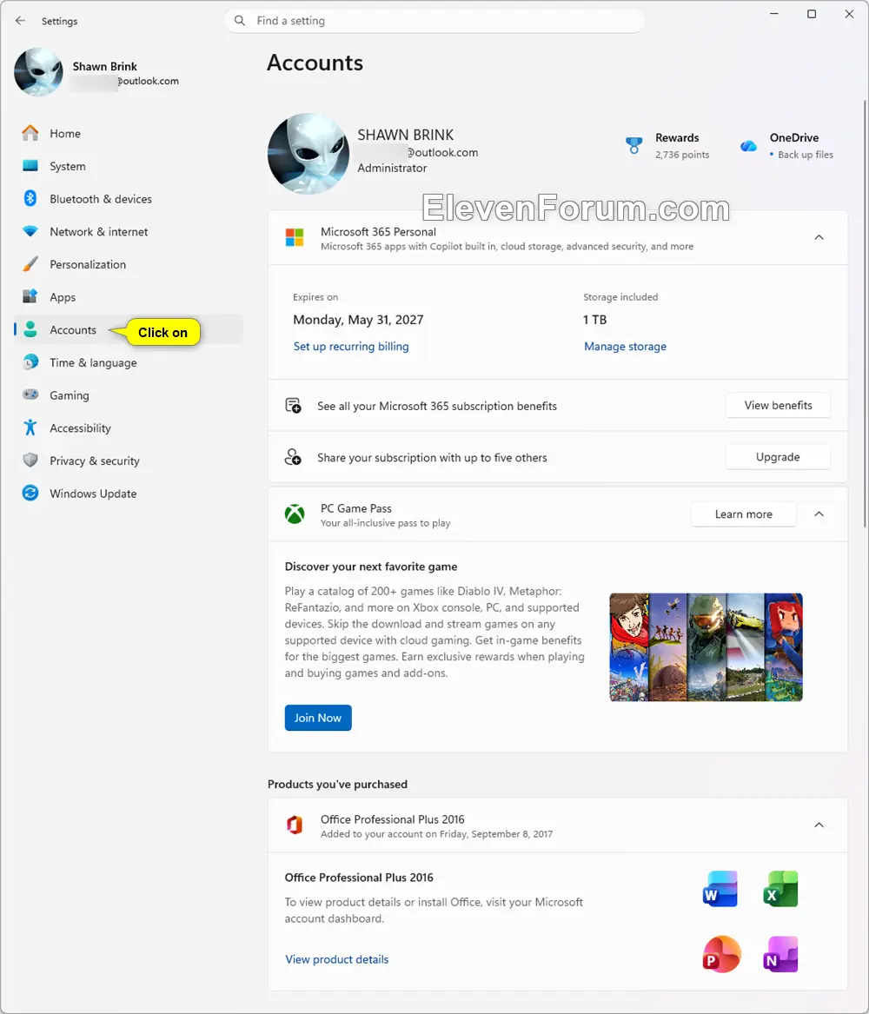Click the Accounts person icon

[x=30, y=329]
